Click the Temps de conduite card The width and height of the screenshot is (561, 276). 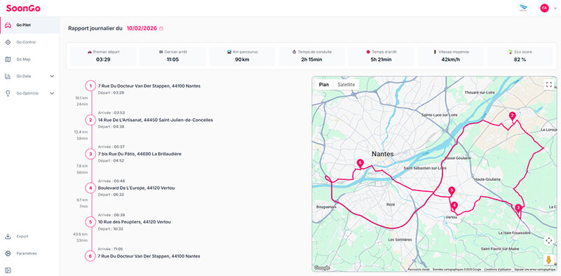(311, 56)
